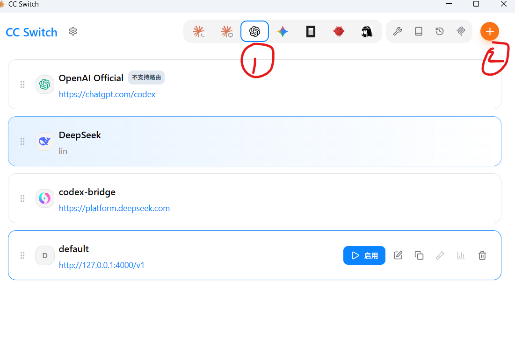The height and width of the screenshot is (360, 515).
Task: Open the history clock icon
Action: [440, 31]
